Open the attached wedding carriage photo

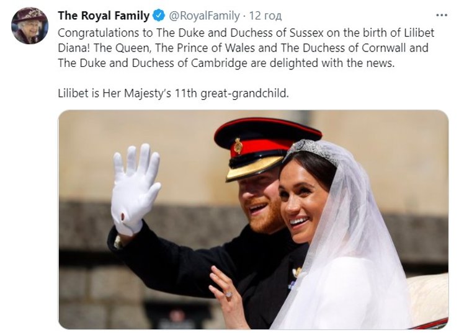253,220
